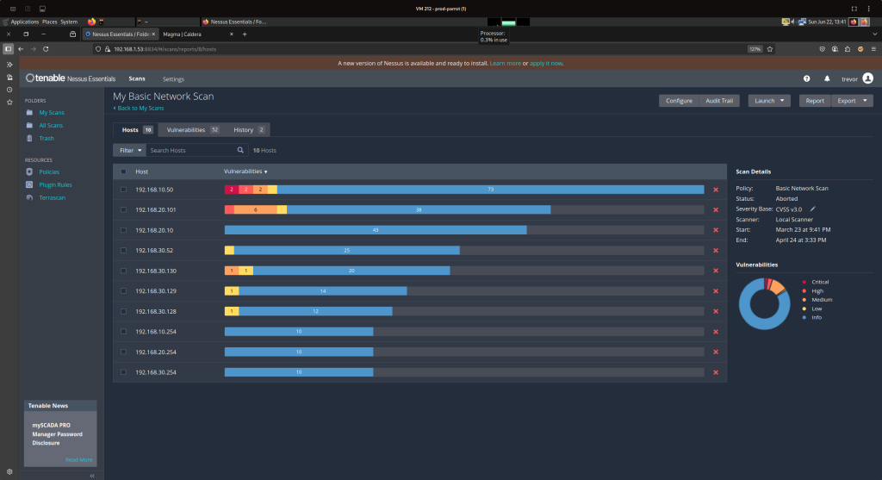Open the notifications bell

pos(827,78)
